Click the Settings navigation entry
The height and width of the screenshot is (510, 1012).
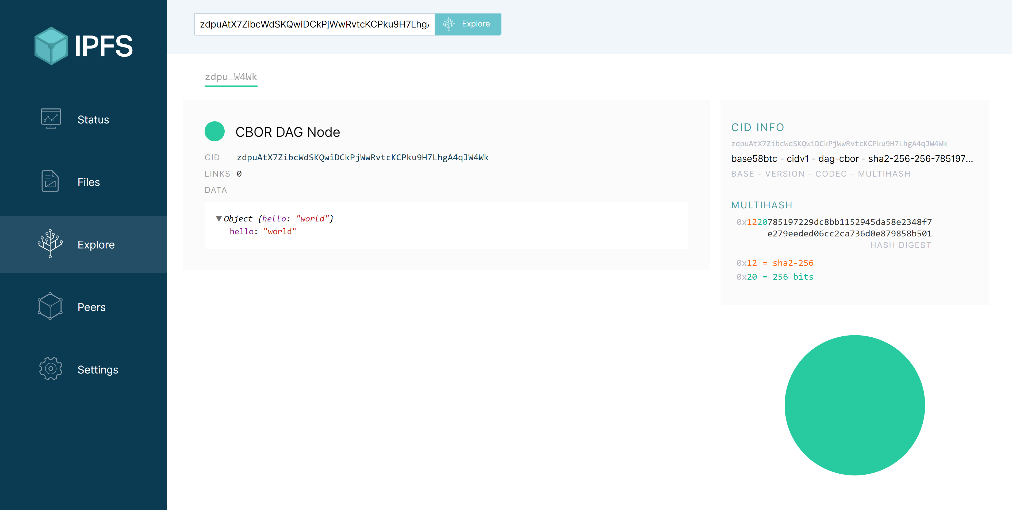pyautogui.click(x=97, y=369)
